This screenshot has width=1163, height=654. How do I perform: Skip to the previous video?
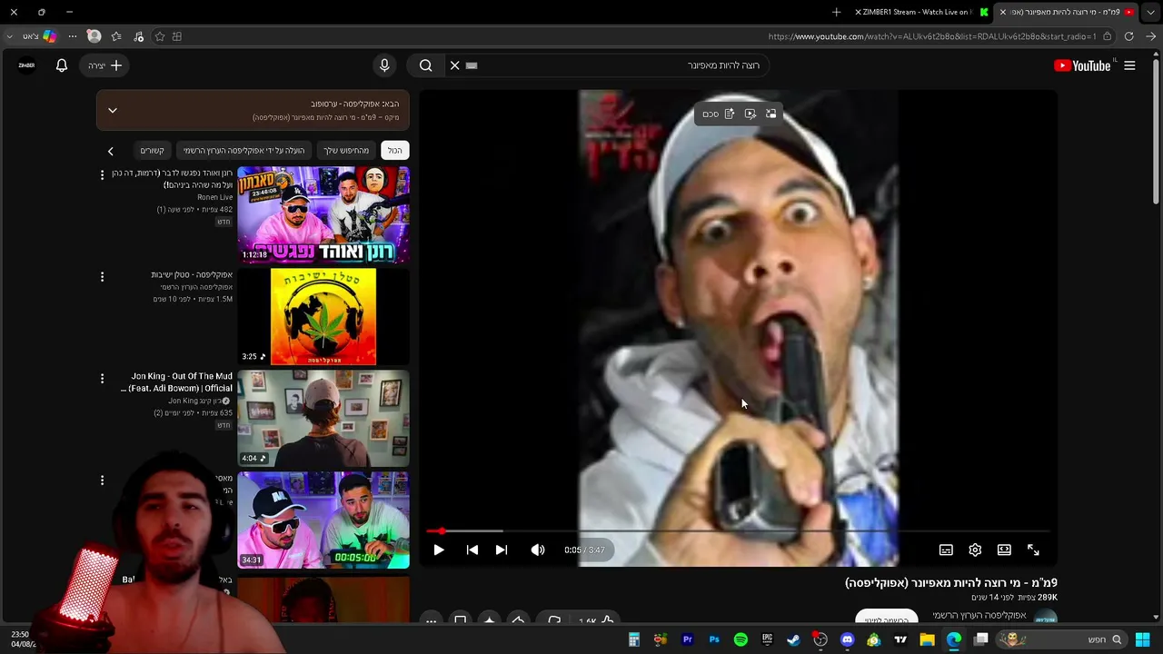(472, 550)
